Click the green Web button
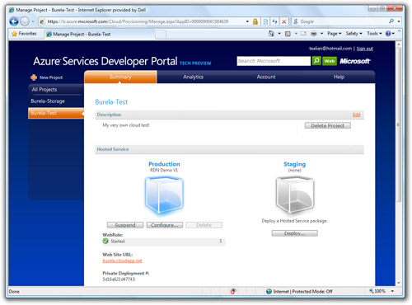Image resolution: width=412 pixels, height=305 pixels. 330,61
